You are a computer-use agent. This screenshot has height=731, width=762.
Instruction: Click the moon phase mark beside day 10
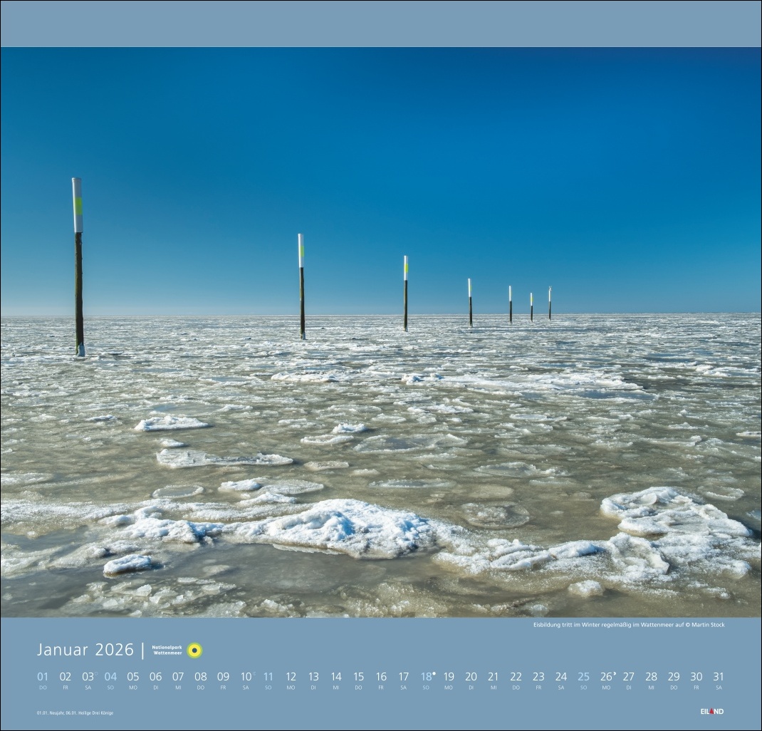pyautogui.click(x=254, y=673)
